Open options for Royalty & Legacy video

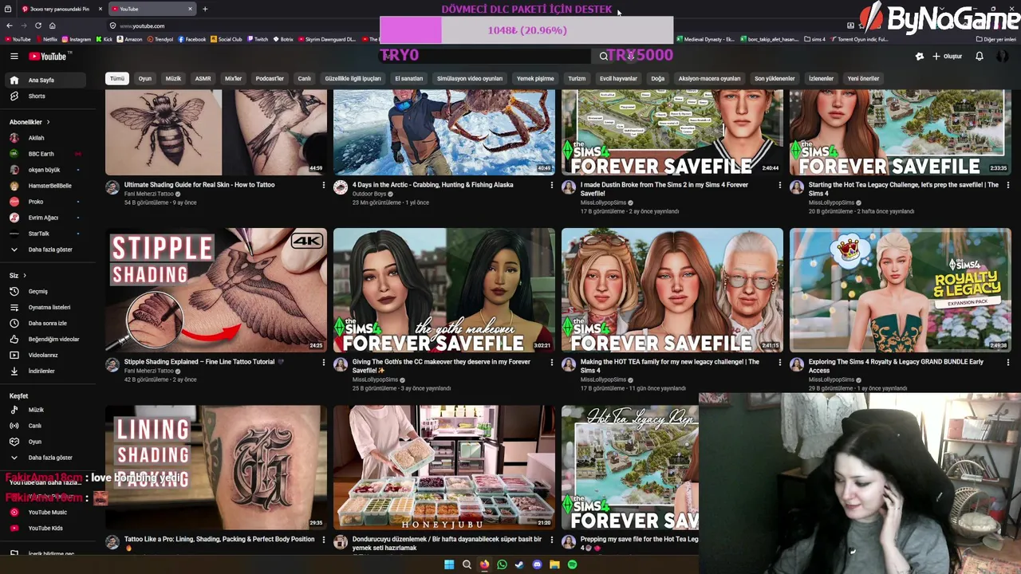click(x=1007, y=362)
